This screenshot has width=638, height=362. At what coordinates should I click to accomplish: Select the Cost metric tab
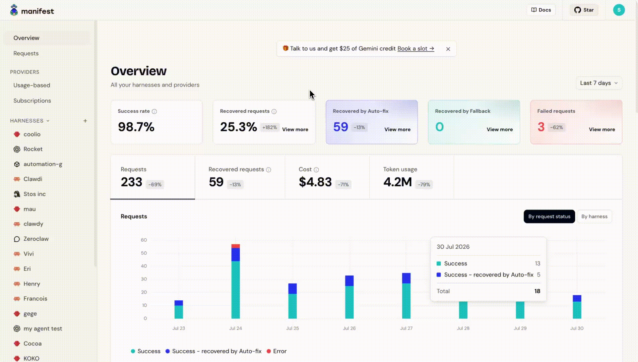click(327, 177)
